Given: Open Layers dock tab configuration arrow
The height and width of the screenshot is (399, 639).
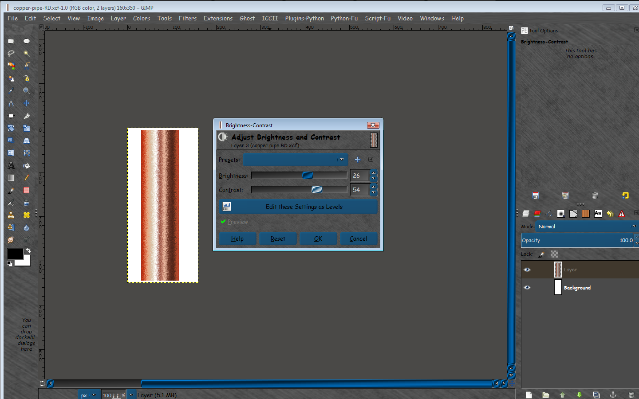Looking at the screenshot, I should 636,213.
